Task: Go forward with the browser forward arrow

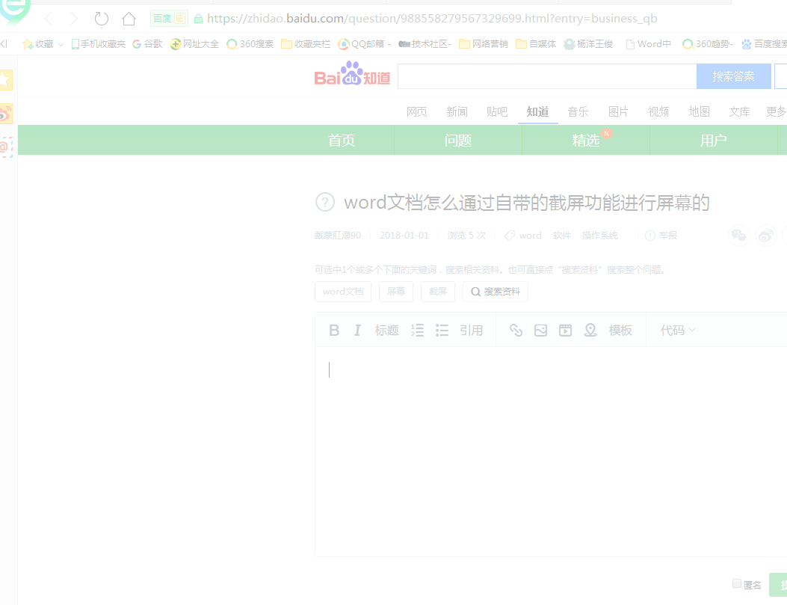Action: (x=74, y=19)
